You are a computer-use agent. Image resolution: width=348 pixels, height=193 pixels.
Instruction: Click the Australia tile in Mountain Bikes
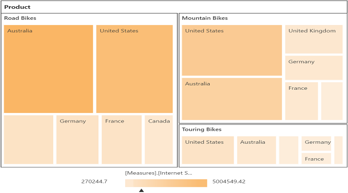pos(232,99)
